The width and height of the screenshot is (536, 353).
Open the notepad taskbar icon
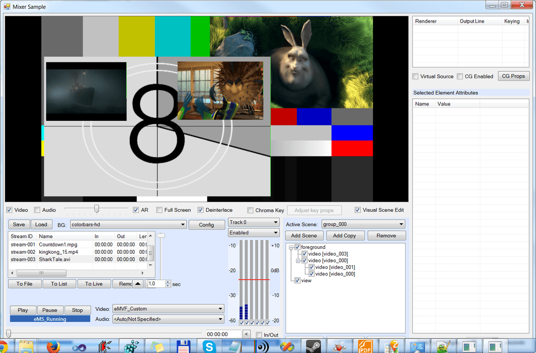tap(236, 346)
